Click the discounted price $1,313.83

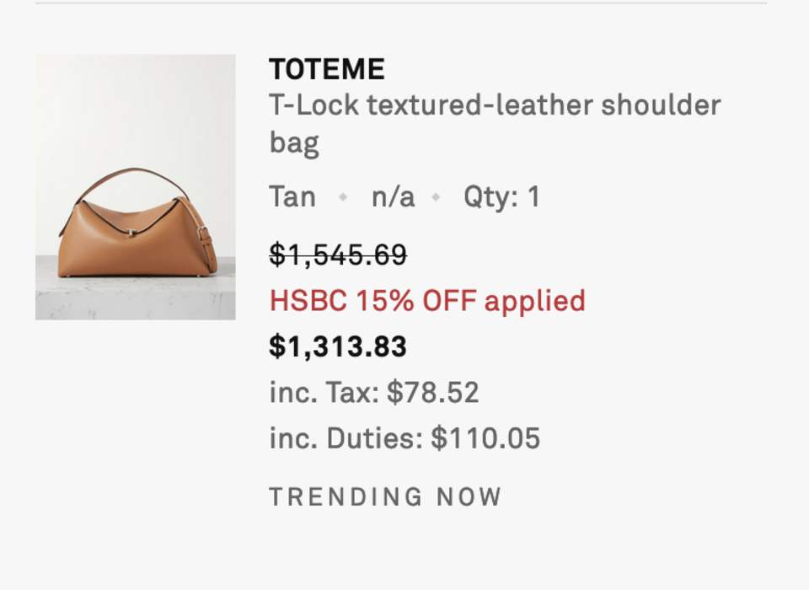[x=338, y=346]
